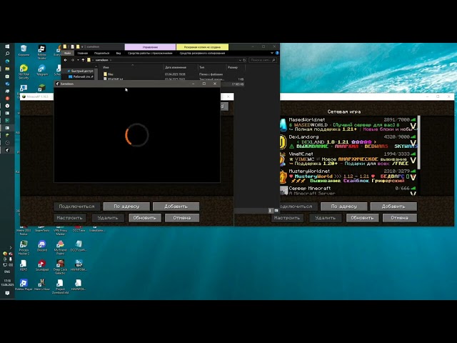Open the My Friend Pedro desktop shortcut
Image resolution: width=457 pixels, height=343 pixels.
point(60,247)
